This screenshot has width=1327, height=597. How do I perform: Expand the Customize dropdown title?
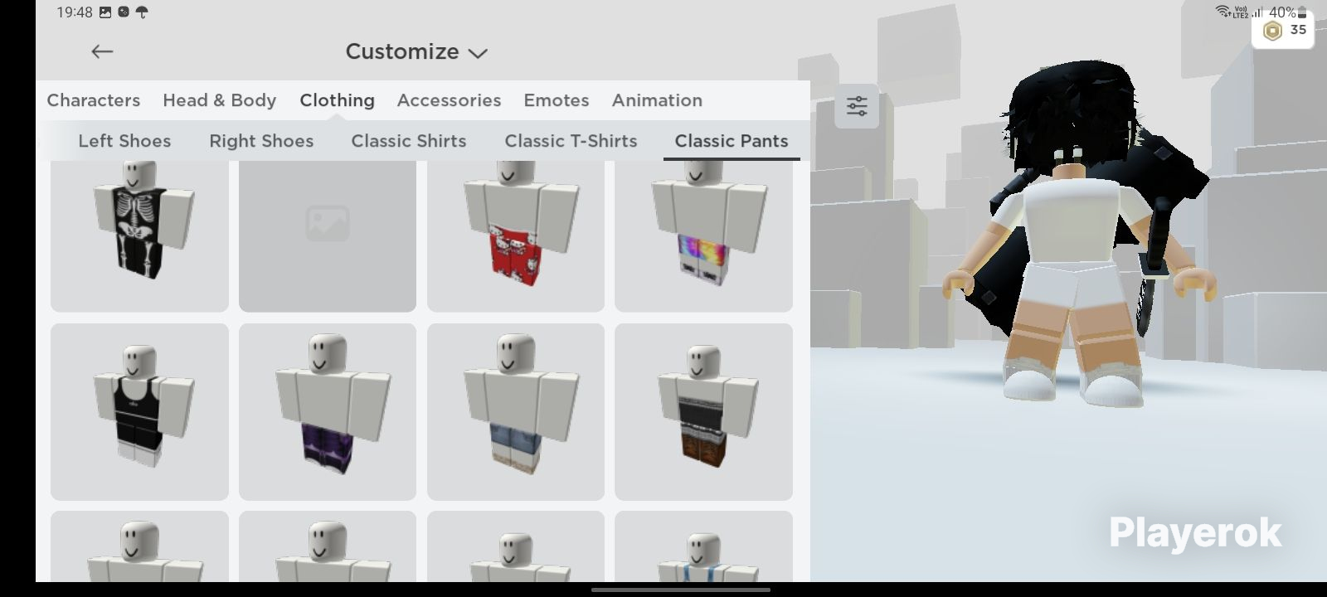(416, 51)
